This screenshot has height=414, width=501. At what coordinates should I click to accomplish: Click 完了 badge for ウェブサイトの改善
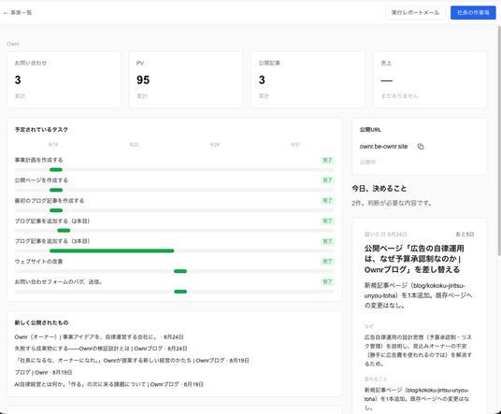(327, 262)
